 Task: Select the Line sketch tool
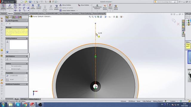point(15,5)
